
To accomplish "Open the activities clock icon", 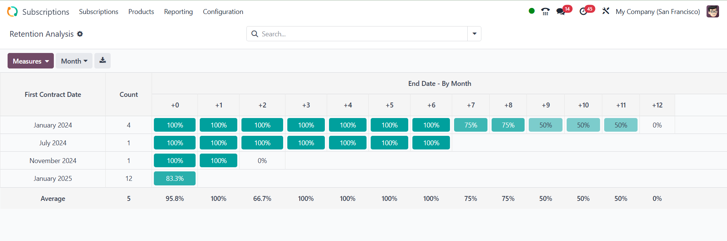I will tap(584, 12).
